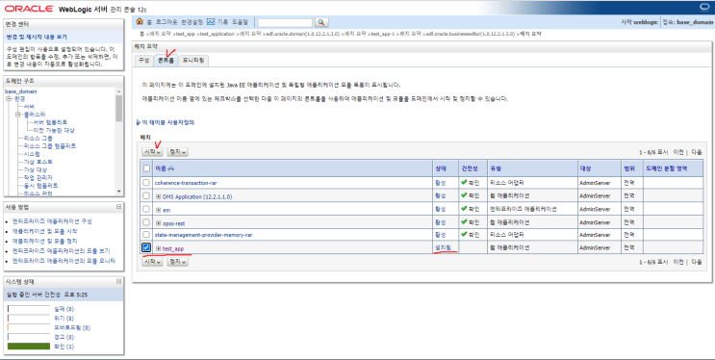The height and width of the screenshot is (360, 715).
Task: Select 서버 템플리트 in the domain tree
Action: point(50,122)
